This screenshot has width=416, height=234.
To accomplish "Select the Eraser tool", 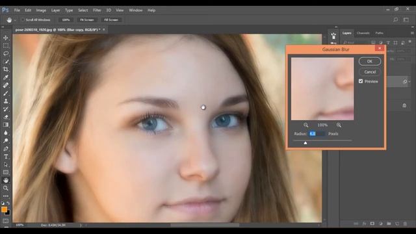I will point(6,117).
